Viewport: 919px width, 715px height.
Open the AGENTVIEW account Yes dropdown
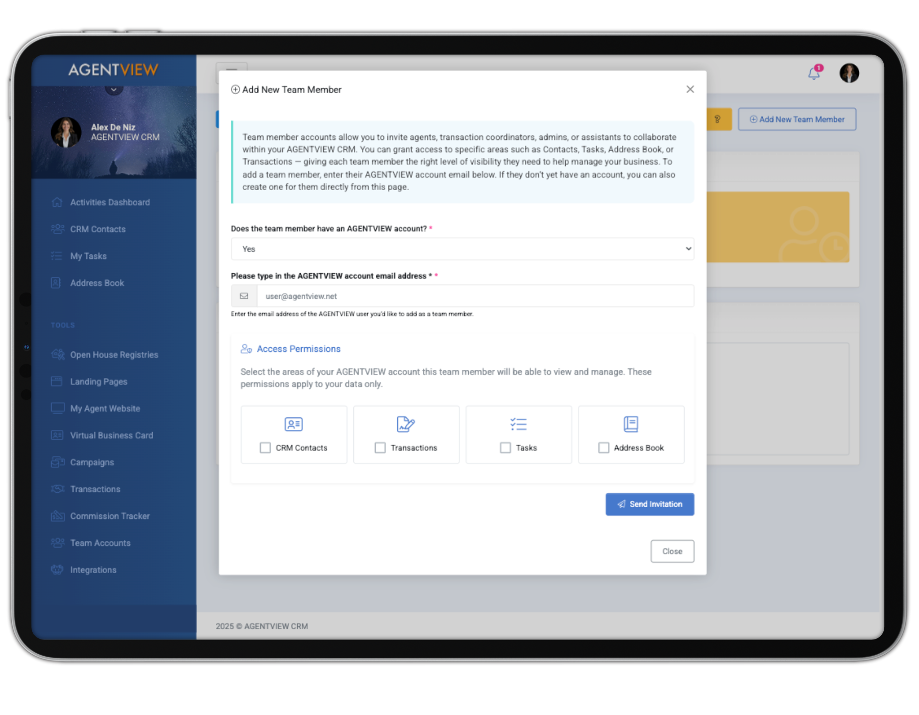tap(462, 249)
